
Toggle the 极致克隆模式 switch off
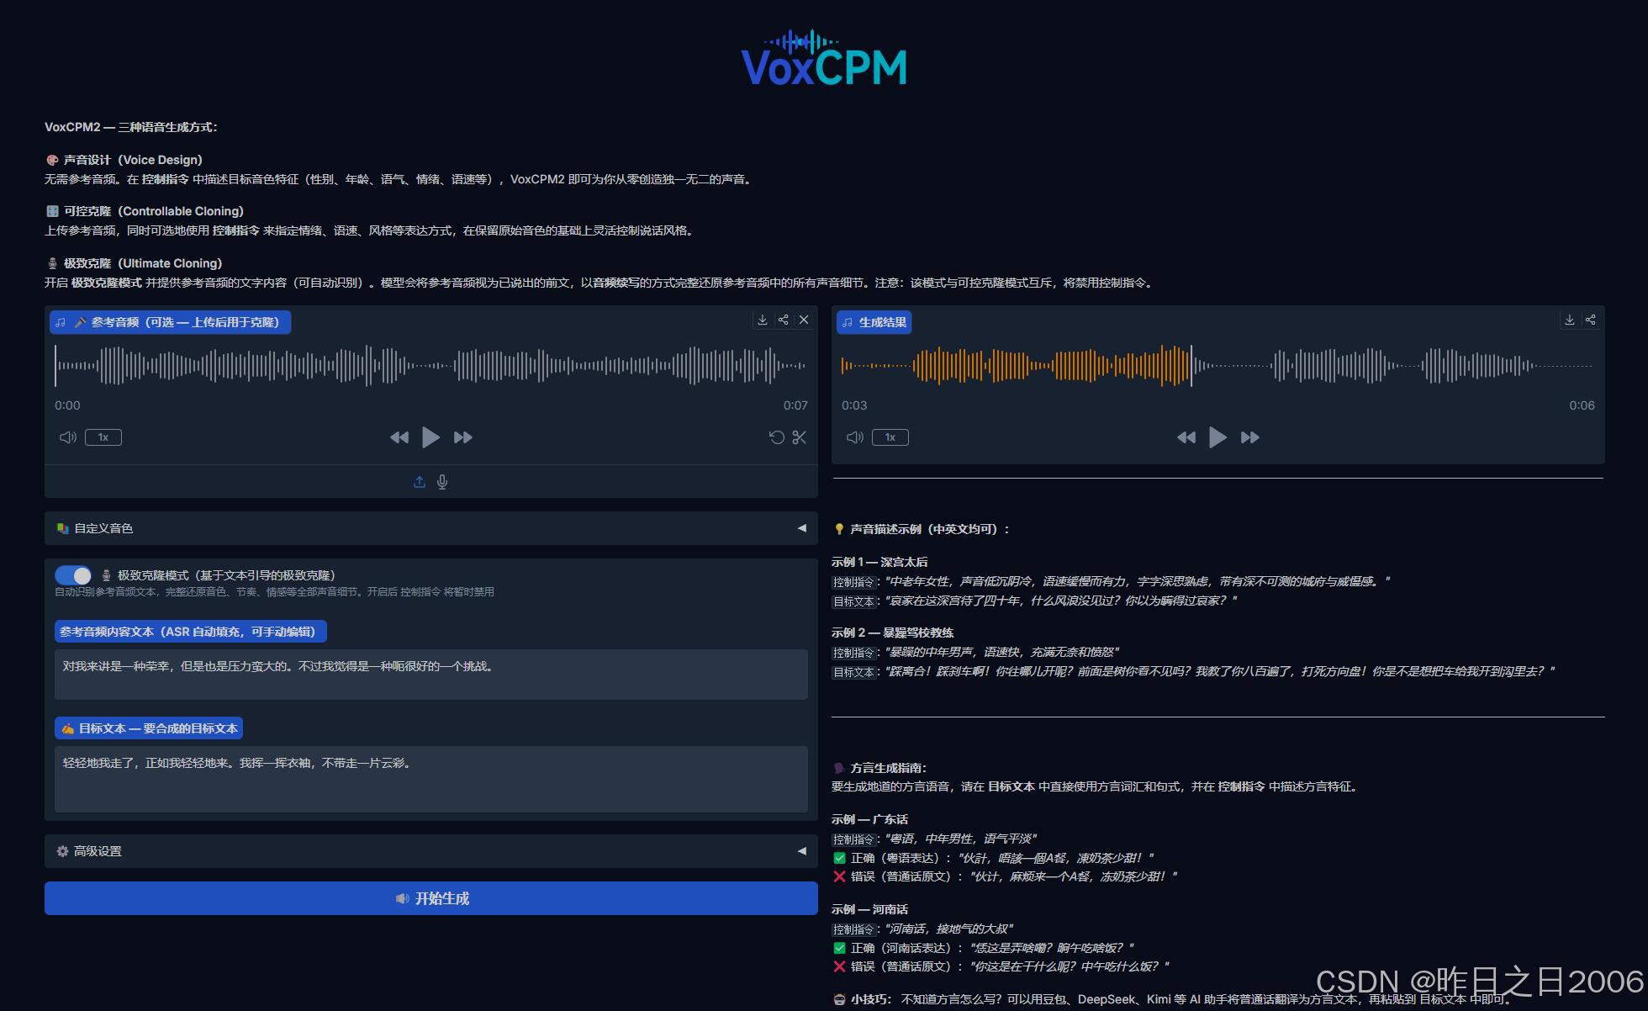click(73, 575)
